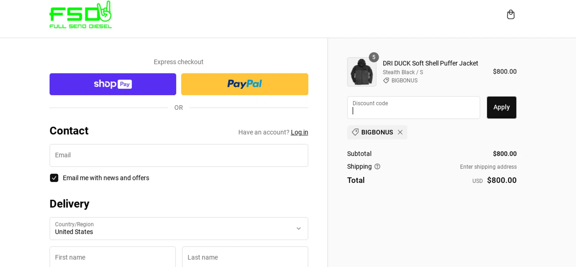Click the Contact heading
This screenshot has width=576, height=267.
pos(69,131)
